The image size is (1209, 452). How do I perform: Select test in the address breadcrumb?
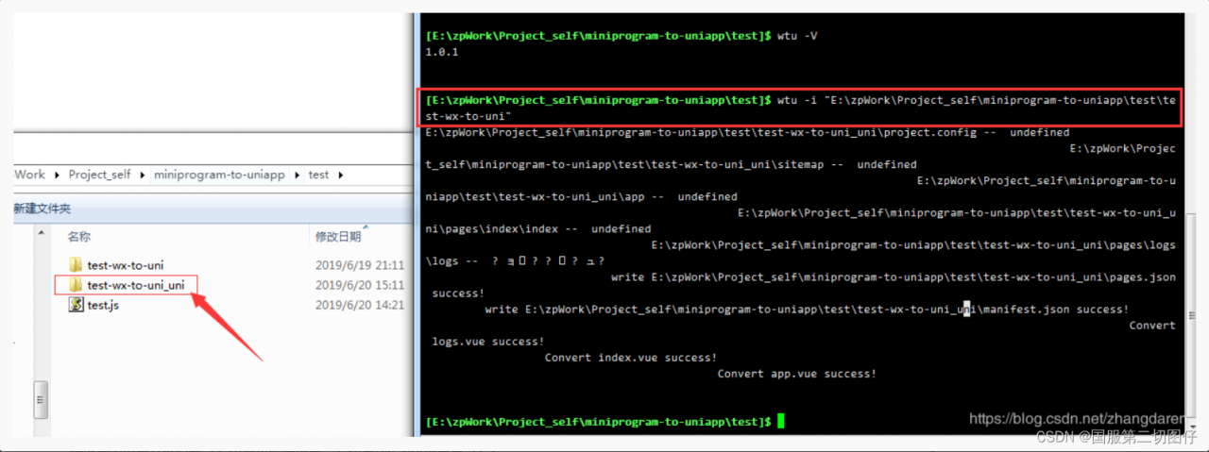[318, 175]
